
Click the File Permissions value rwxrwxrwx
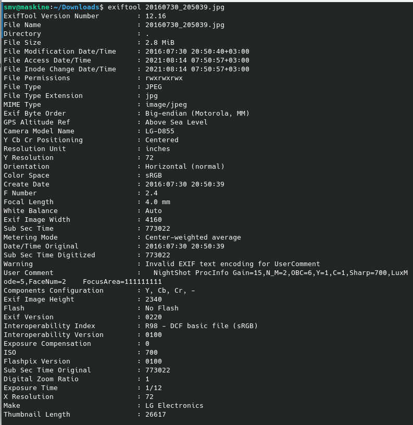[x=164, y=78]
